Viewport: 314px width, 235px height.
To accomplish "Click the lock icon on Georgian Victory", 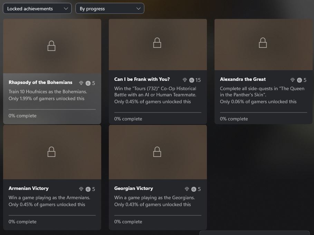I will [x=157, y=151].
